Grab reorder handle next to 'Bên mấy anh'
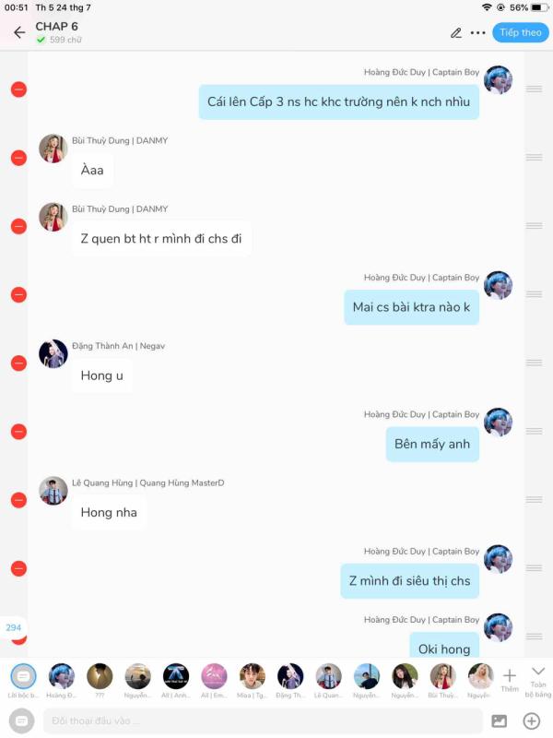 [x=534, y=431]
